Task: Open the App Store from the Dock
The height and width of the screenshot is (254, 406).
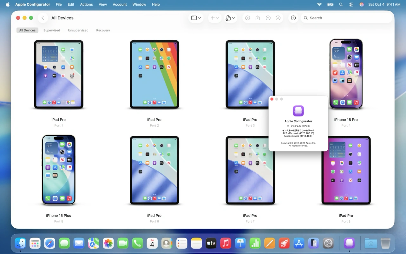Action: pos(299,243)
